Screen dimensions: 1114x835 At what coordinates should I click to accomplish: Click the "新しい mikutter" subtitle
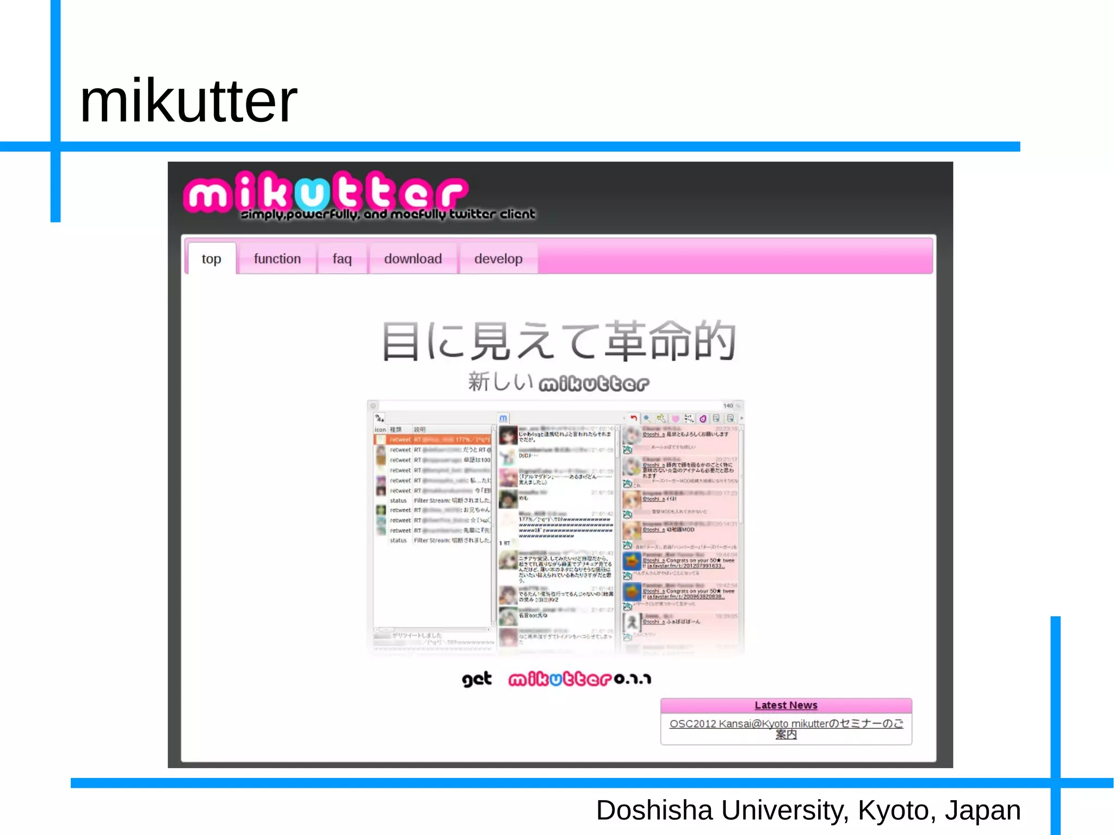[559, 382]
